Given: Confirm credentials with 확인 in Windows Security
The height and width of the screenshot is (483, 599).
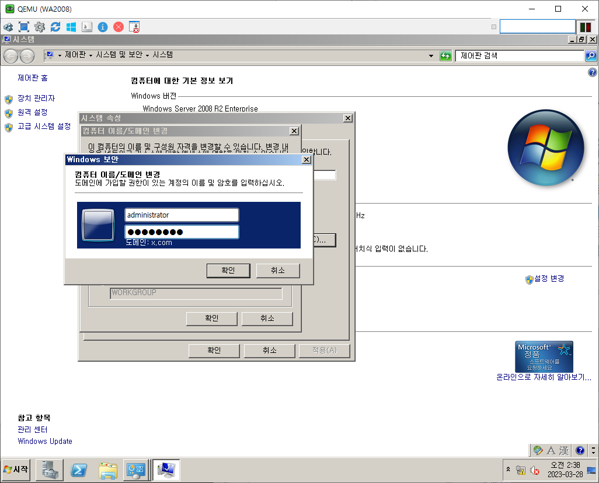Looking at the screenshot, I should tap(228, 270).
